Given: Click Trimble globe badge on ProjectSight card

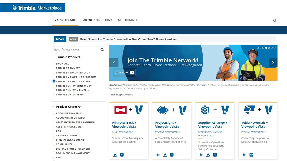Looking at the screenshot, I should (x=158, y=155).
